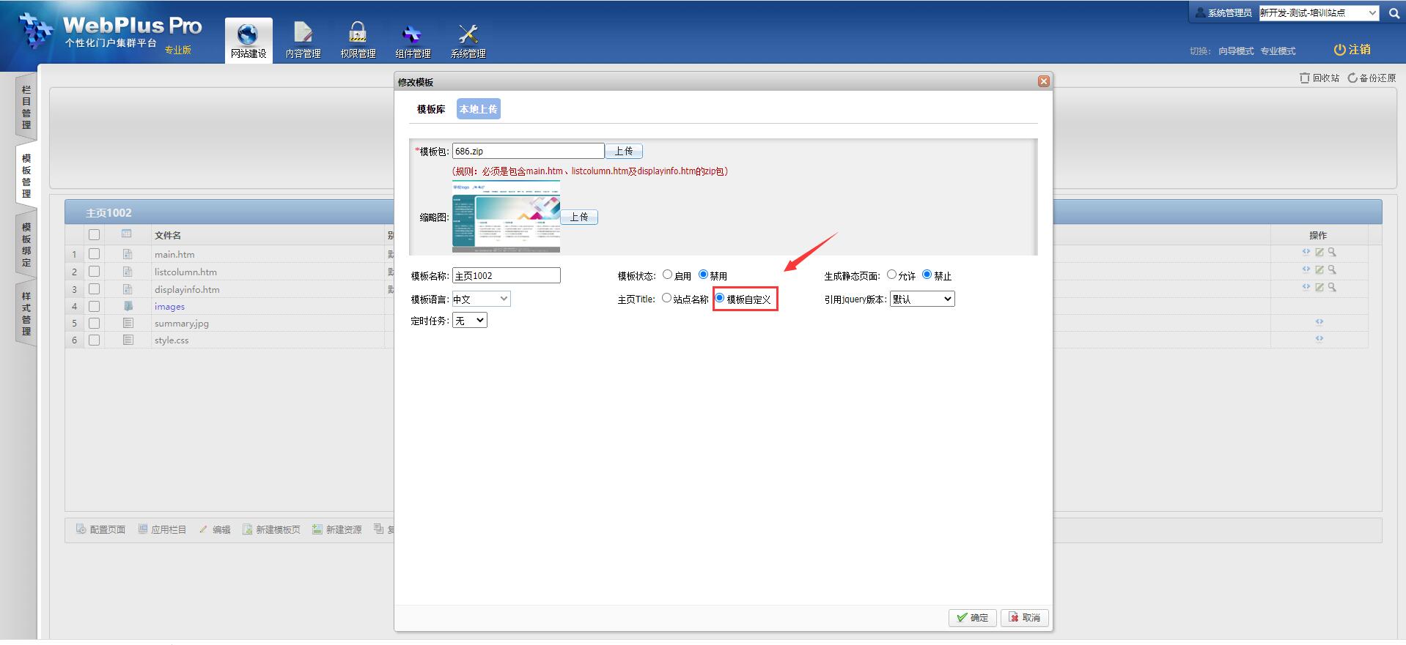Open the 模板绑定 side tab
Screen dimensions: 1406x645
coord(26,245)
